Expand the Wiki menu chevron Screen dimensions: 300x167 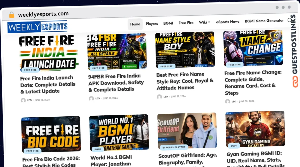[209, 22]
